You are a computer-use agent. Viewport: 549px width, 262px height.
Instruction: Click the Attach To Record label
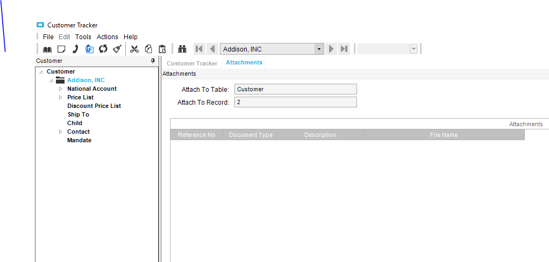coord(203,103)
